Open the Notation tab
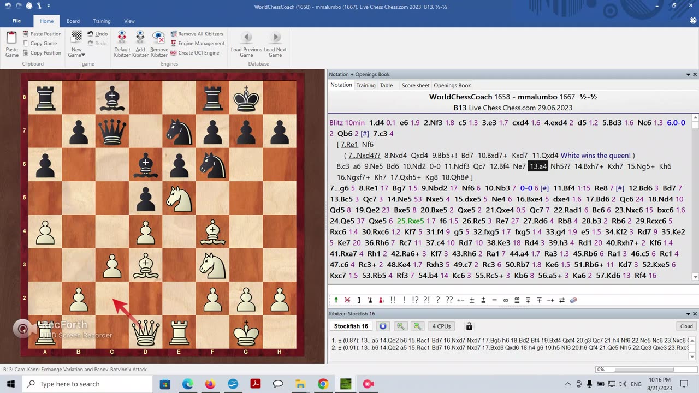 point(341,85)
